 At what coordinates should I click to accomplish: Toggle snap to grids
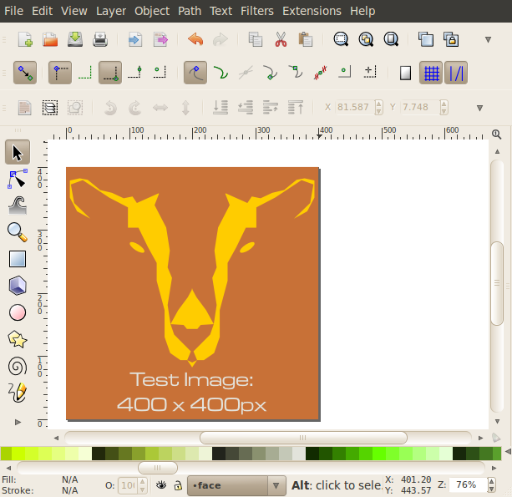(431, 73)
